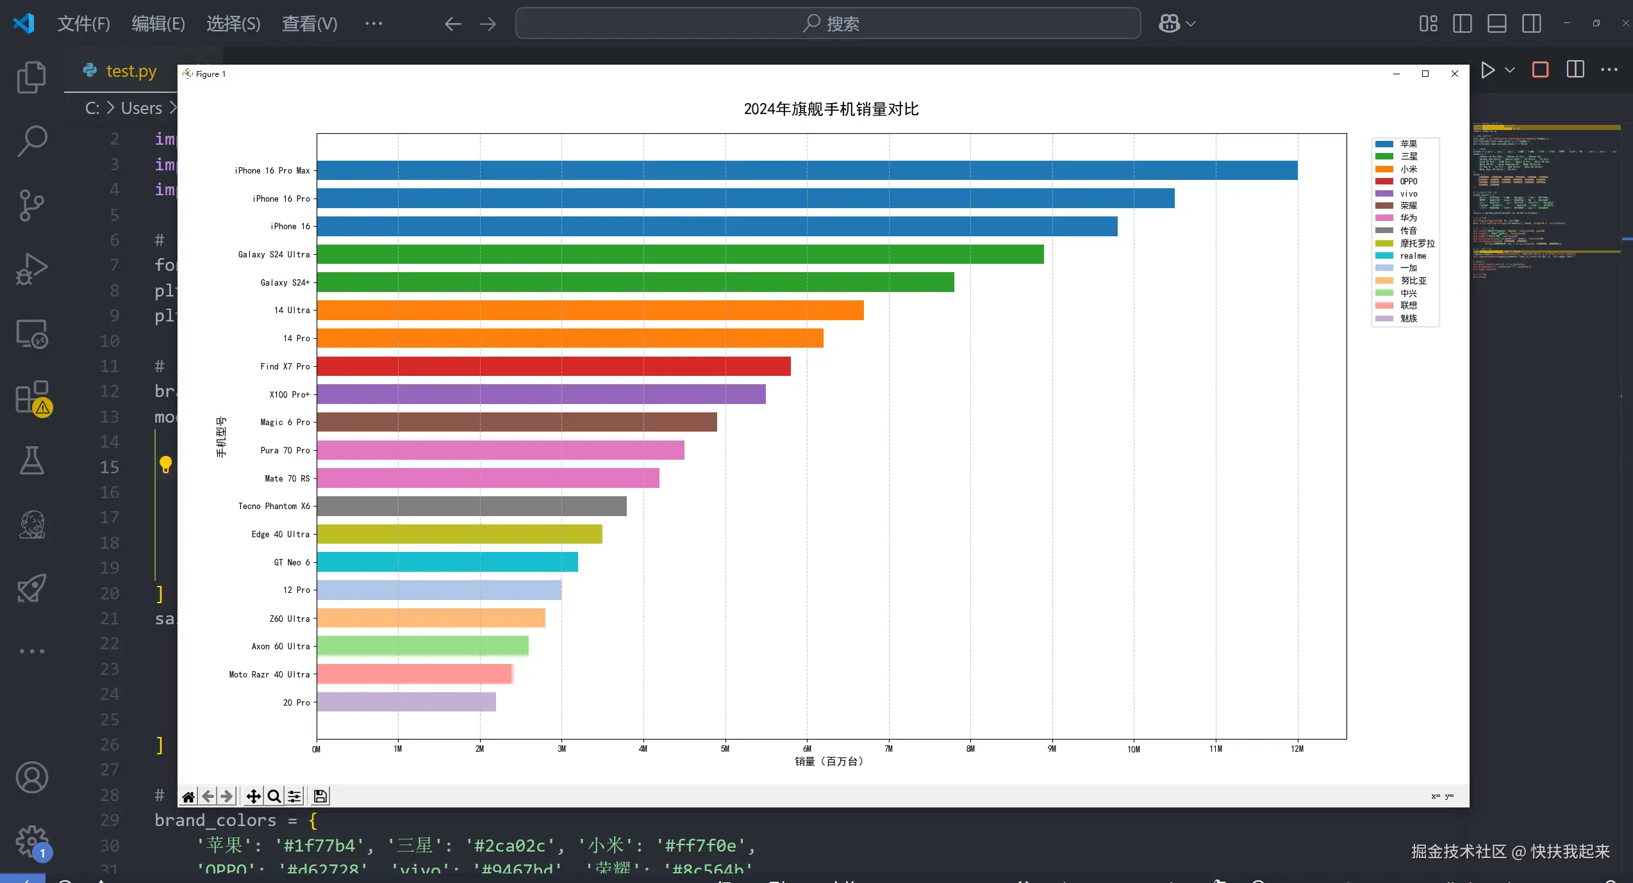Toggle the secondary side bar layout
Screen dimensions: 1633x883
1532,24
